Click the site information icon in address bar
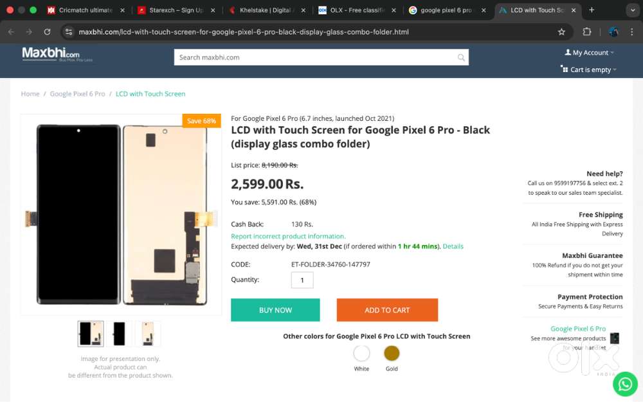 [x=69, y=32]
